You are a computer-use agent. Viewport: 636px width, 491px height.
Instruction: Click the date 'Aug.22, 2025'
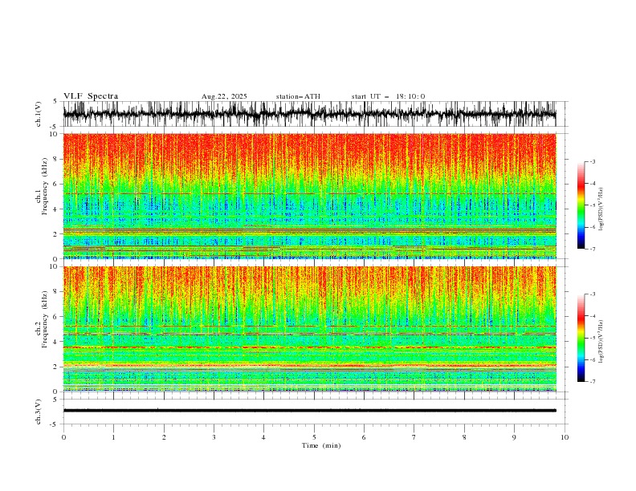(x=224, y=96)
